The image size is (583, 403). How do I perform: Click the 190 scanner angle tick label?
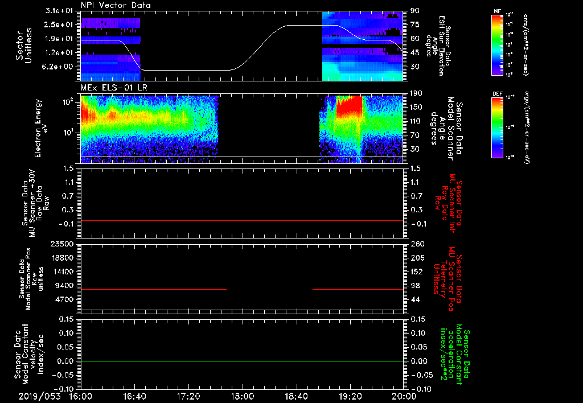coord(416,93)
